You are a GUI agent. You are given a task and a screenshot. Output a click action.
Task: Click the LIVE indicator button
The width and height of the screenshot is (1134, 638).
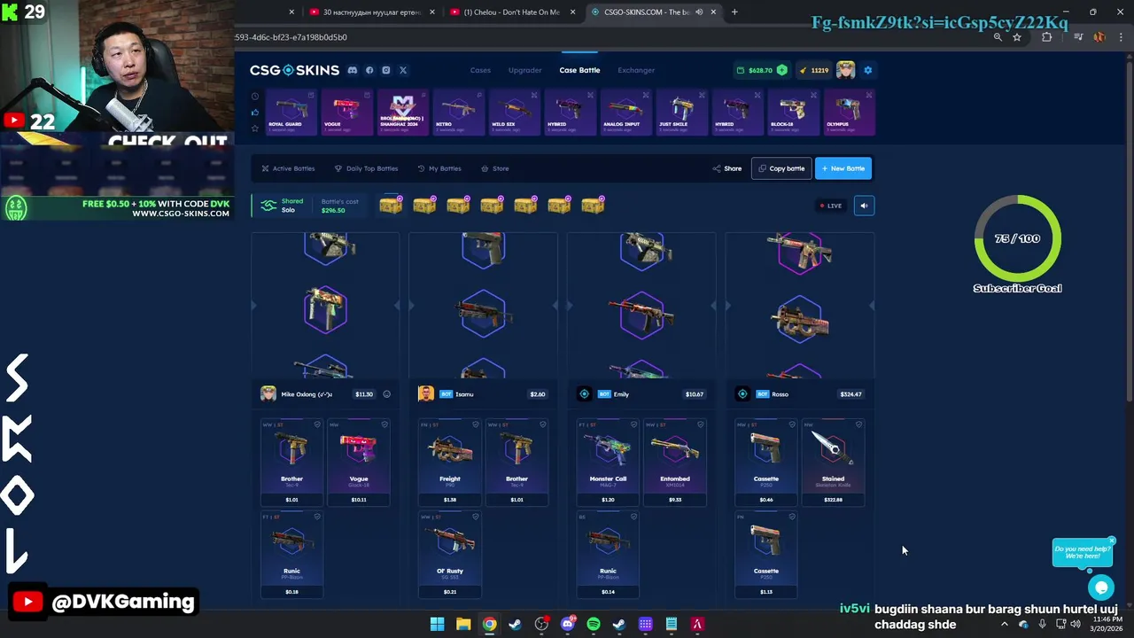pyautogui.click(x=831, y=206)
